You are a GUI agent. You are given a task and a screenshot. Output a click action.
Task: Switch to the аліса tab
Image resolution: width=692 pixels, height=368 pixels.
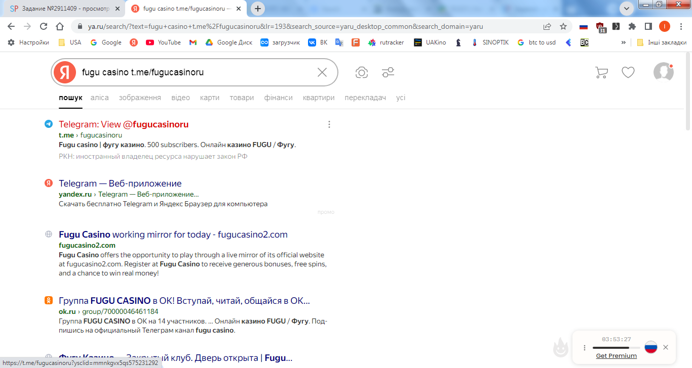(x=100, y=98)
